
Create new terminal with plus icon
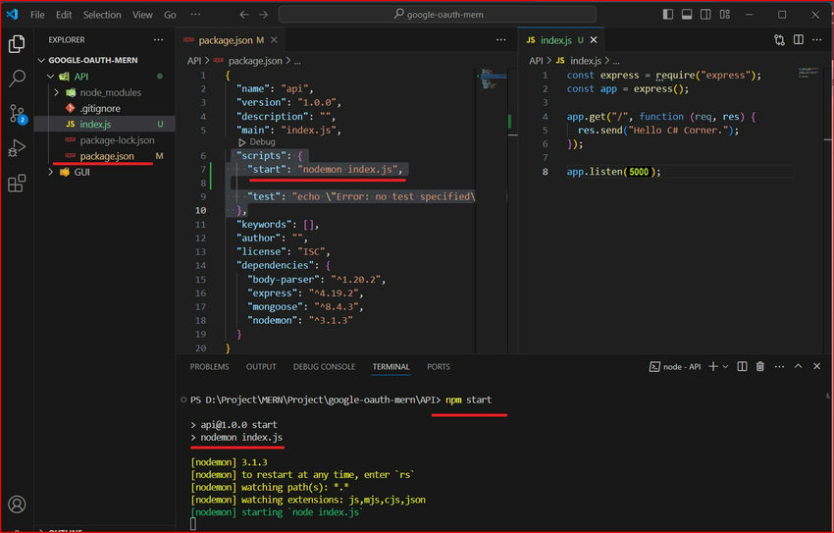[x=713, y=366]
